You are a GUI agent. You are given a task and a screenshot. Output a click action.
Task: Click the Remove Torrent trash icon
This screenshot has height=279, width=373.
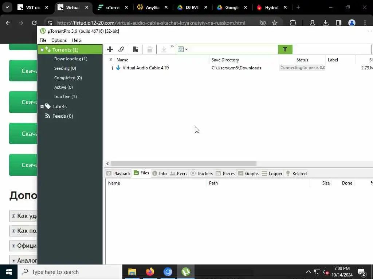(x=150, y=49)
